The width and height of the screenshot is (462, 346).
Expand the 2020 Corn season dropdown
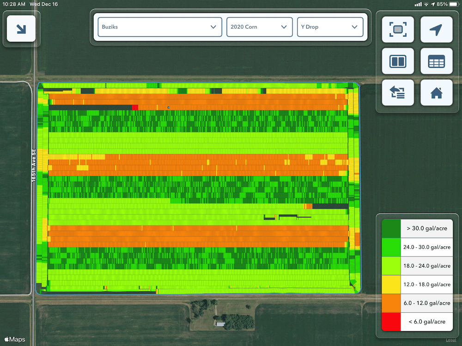259,27
